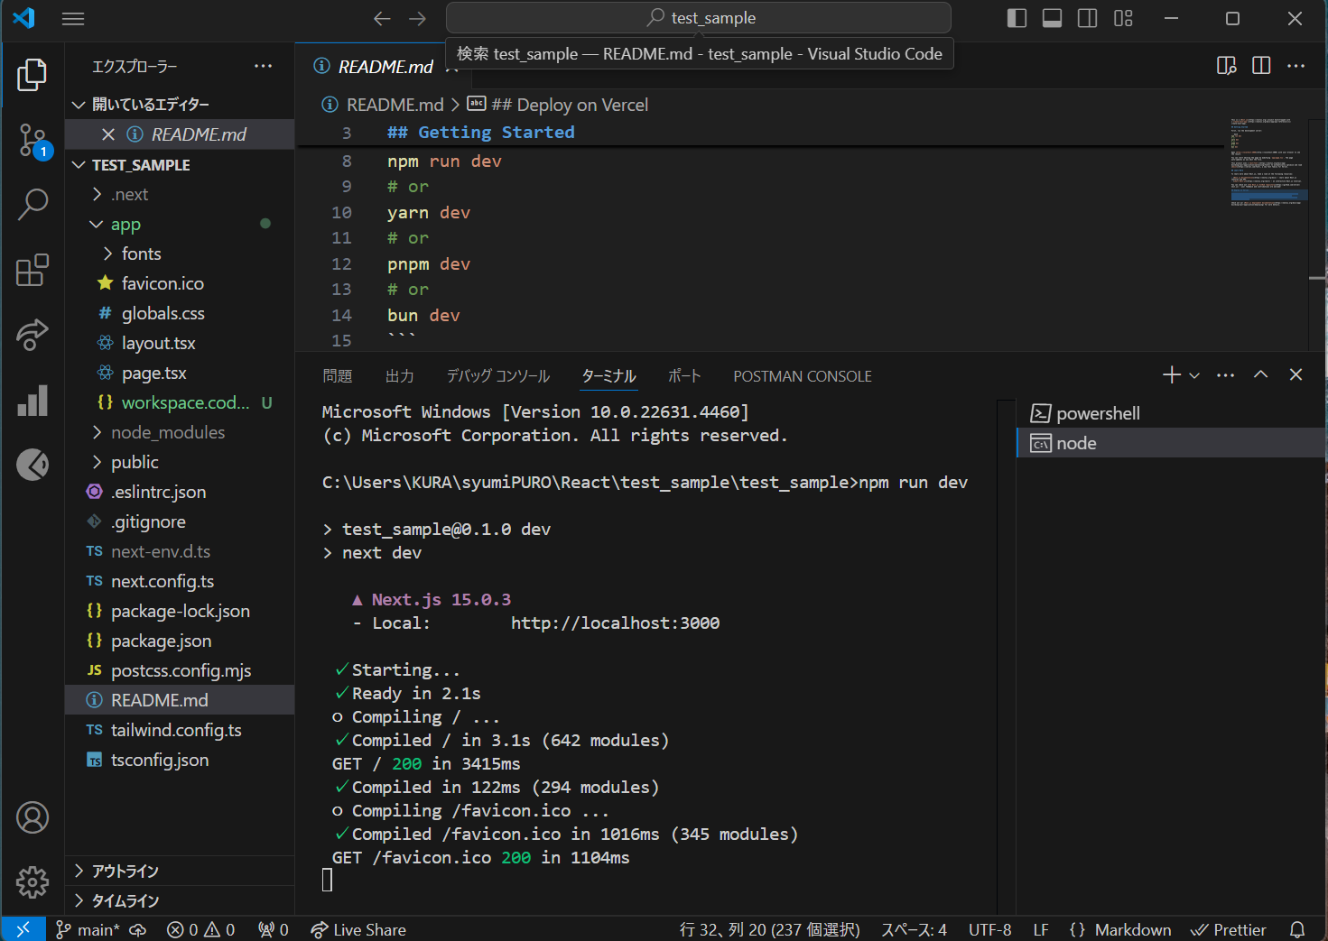Click the Prettier status item
The height and width of the screenshot is (941, 1328).
coord(1229,929)
